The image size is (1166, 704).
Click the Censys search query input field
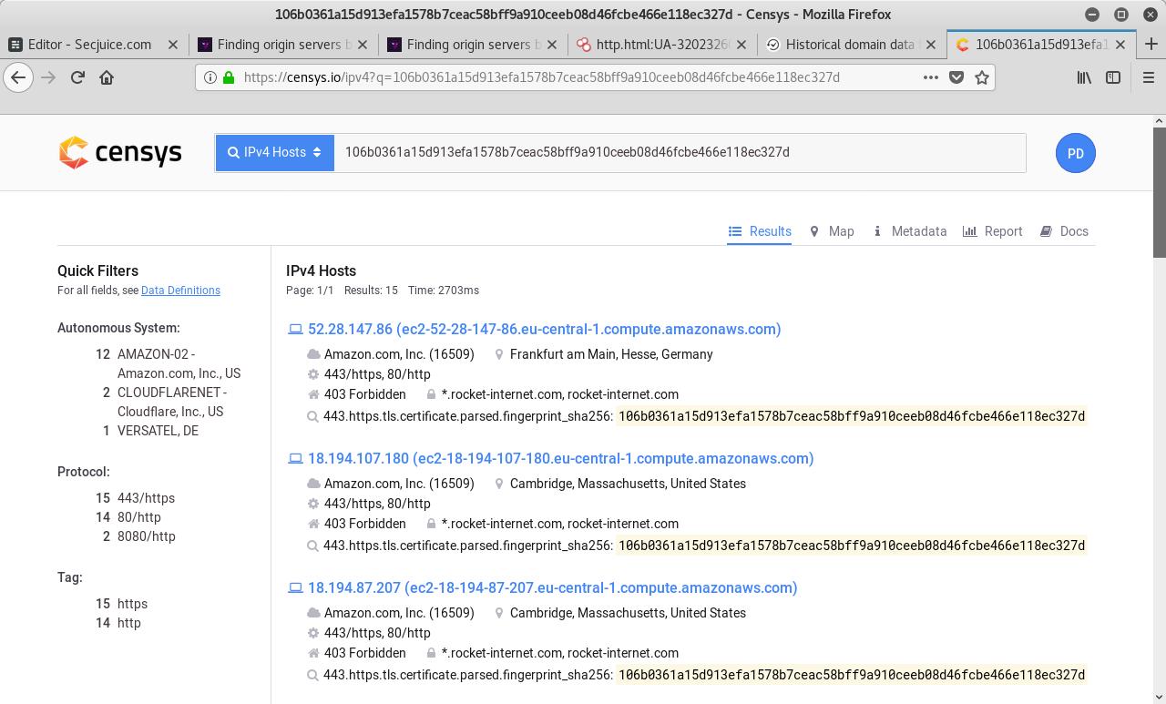click(680, 153)
